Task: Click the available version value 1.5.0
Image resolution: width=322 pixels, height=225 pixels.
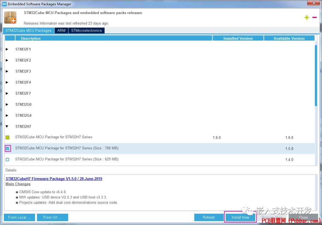Action: (289, 149)
